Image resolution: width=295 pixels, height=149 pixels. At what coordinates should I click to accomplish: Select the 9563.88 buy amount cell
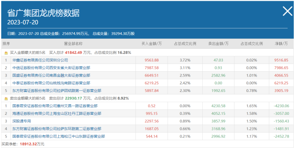pos(152,60)
